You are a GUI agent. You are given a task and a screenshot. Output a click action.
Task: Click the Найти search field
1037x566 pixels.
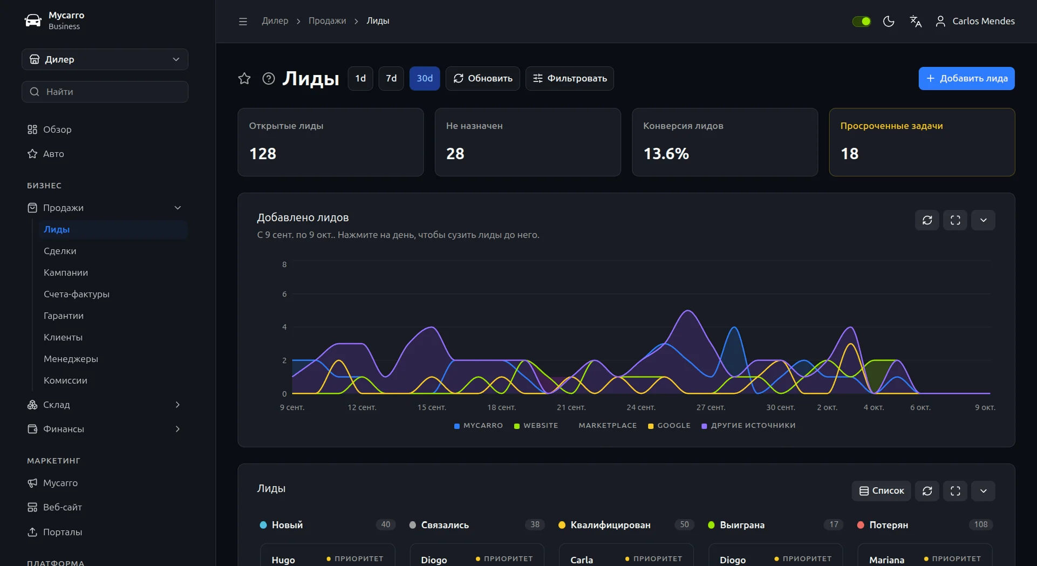[x=105, y=92]
